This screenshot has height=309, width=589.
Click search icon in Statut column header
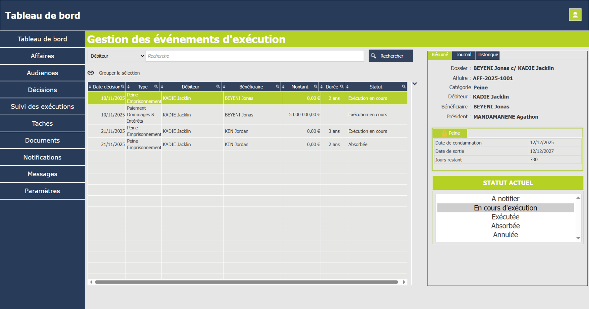click(404, 87)
